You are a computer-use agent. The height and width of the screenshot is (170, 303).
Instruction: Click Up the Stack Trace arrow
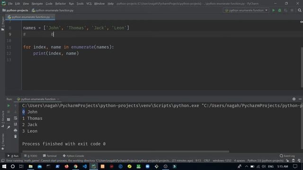click(x=16, y=106)
